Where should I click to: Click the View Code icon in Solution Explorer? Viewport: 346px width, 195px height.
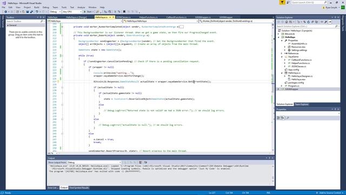click(x=322, y=22)
